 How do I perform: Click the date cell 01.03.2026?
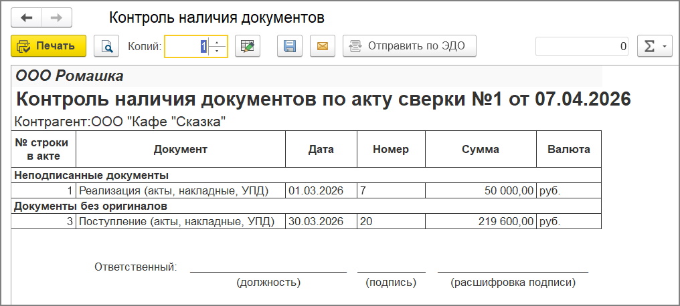tap(321, 191)
